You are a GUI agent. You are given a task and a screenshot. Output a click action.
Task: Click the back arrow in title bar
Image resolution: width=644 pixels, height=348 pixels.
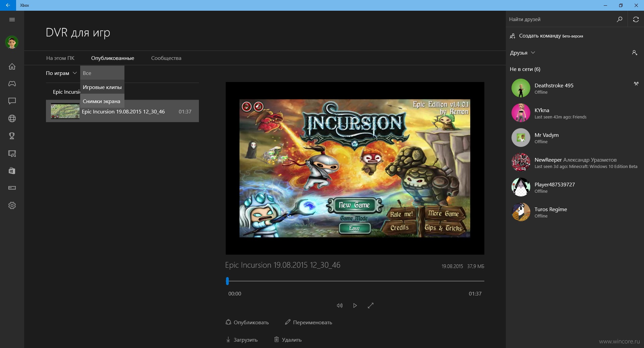tap(8, 5)
